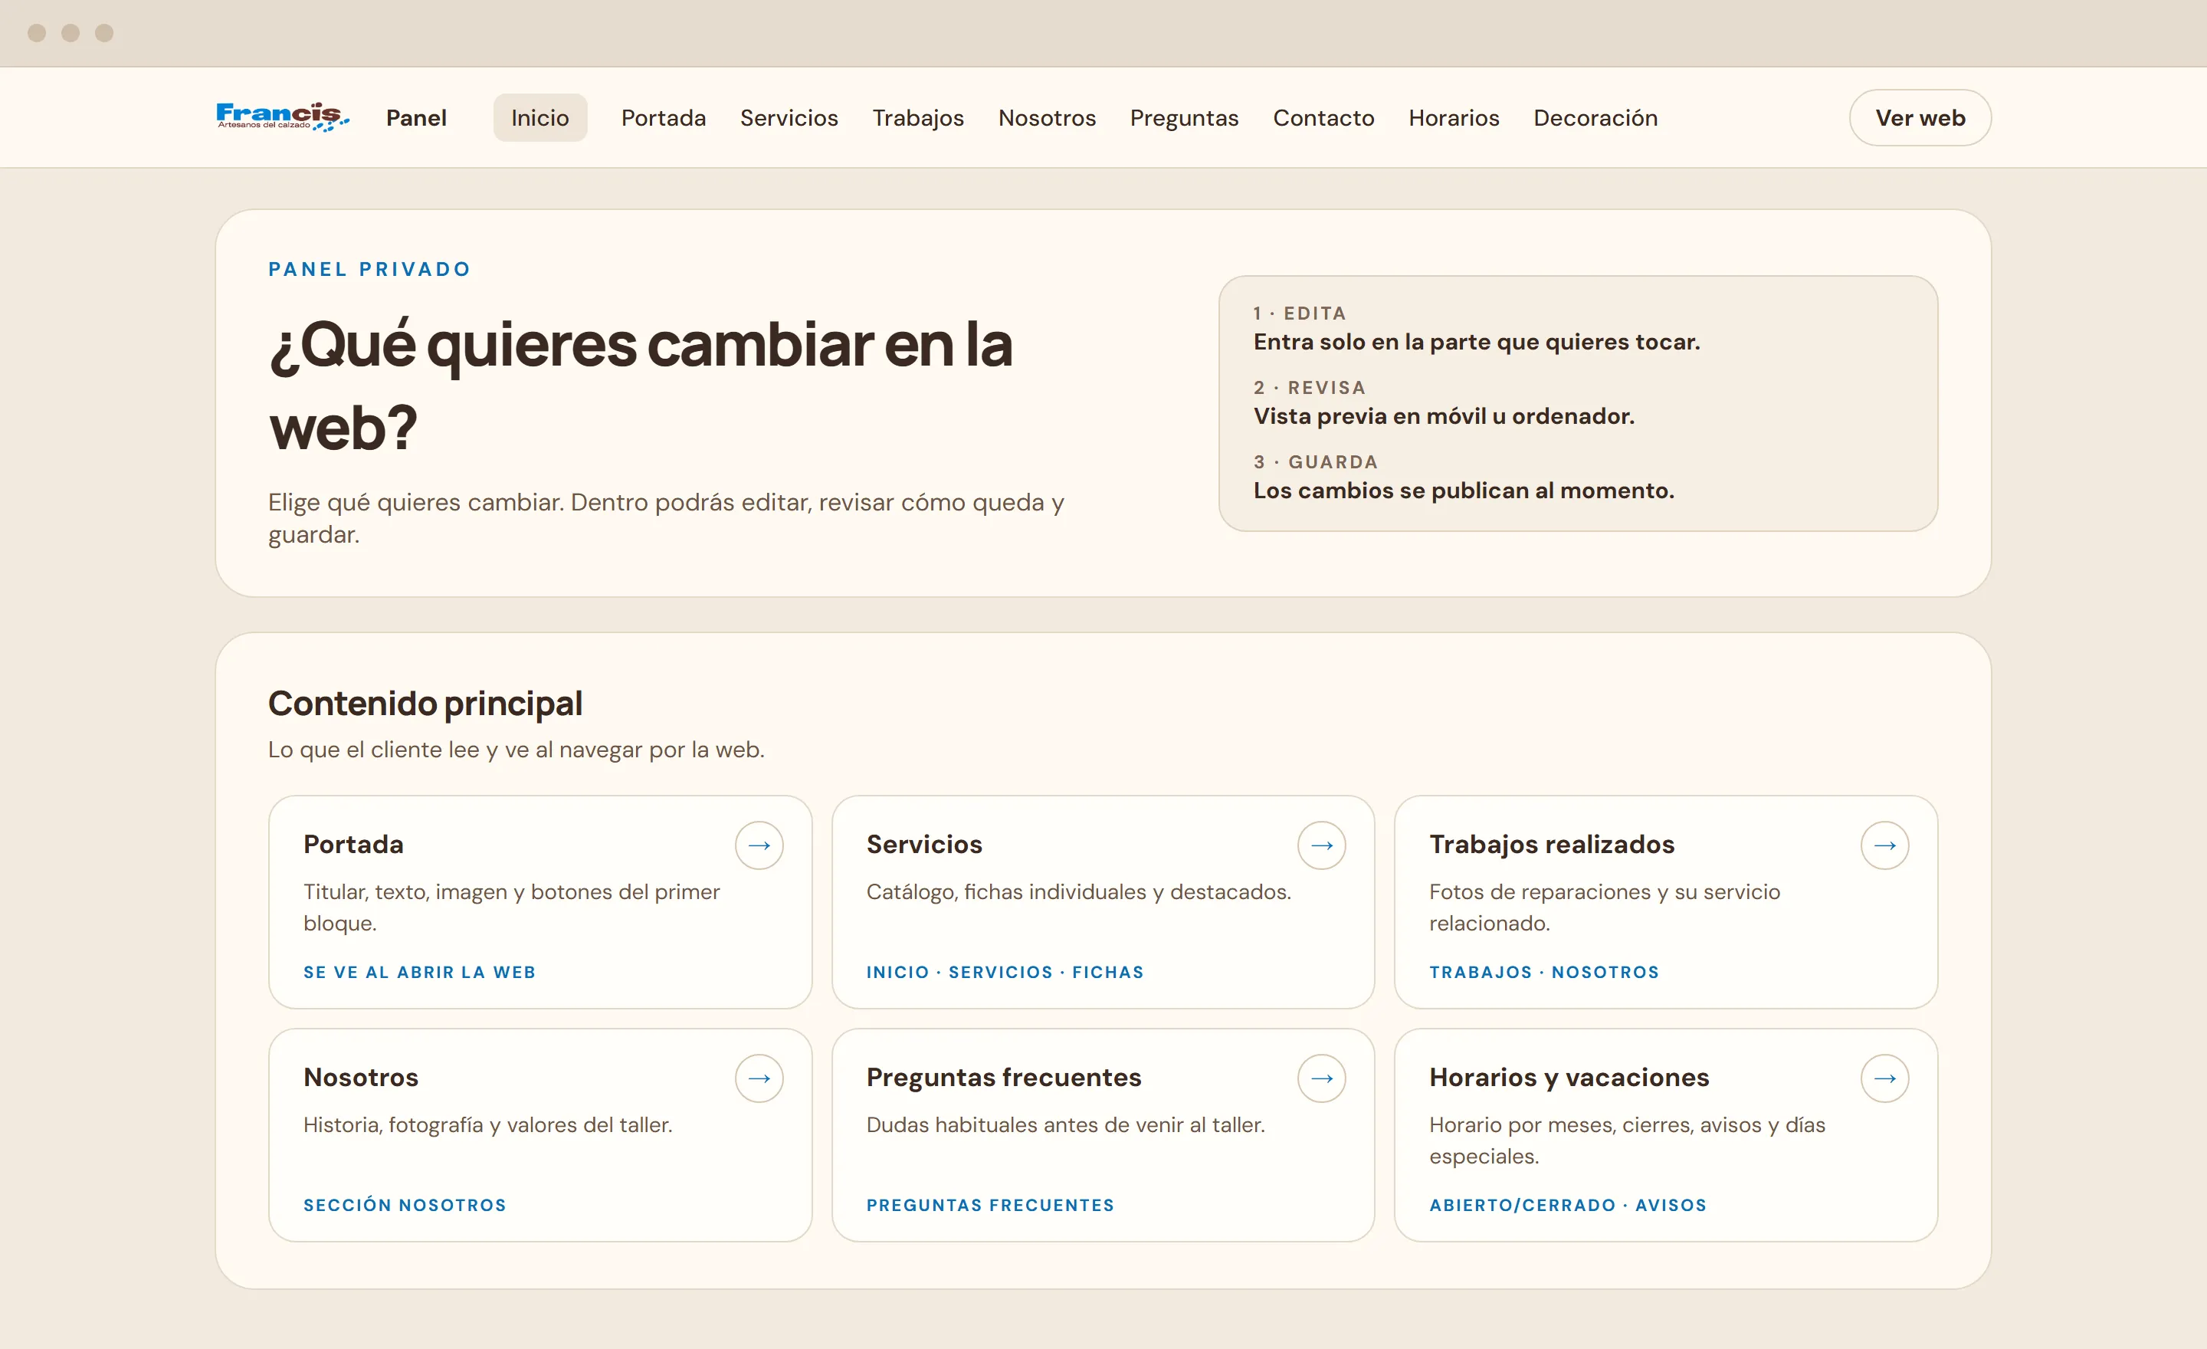Open the Servicios card arrow icon

(x=1321, y=845)
